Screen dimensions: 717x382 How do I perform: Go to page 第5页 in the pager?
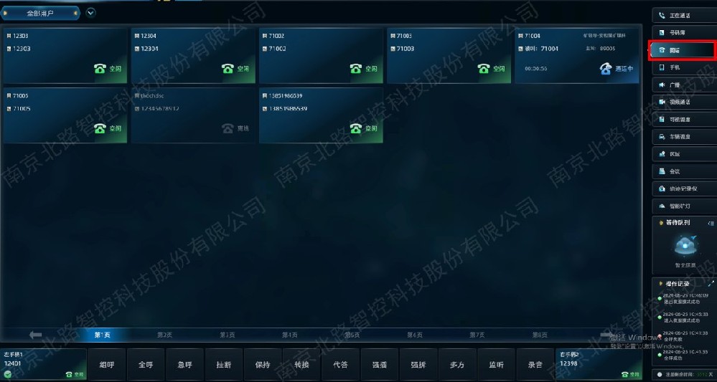[x=352, y=335]
